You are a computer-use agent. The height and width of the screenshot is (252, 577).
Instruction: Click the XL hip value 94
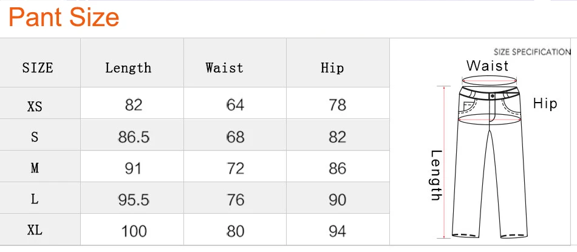click(338, 231)
